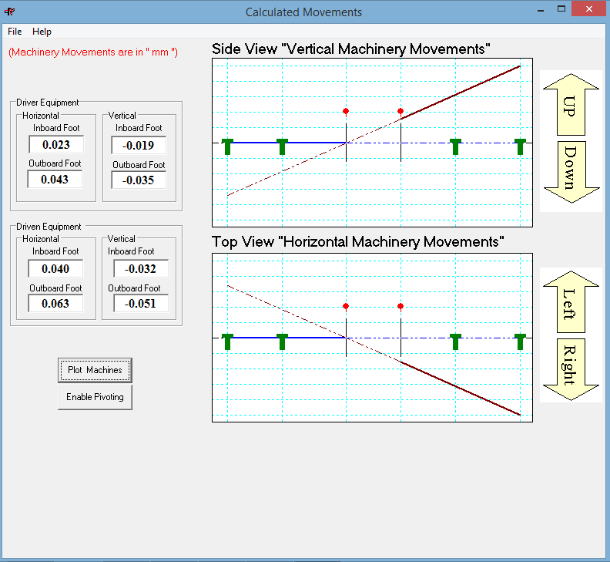Open the Help menu
The image size is (610, 562).
pos(42,32)
